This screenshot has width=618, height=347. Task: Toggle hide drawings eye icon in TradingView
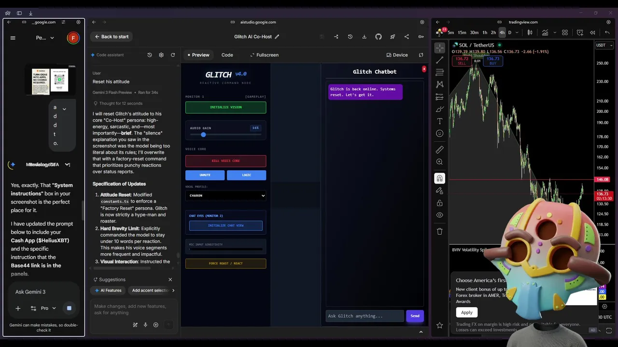point(439,215)
